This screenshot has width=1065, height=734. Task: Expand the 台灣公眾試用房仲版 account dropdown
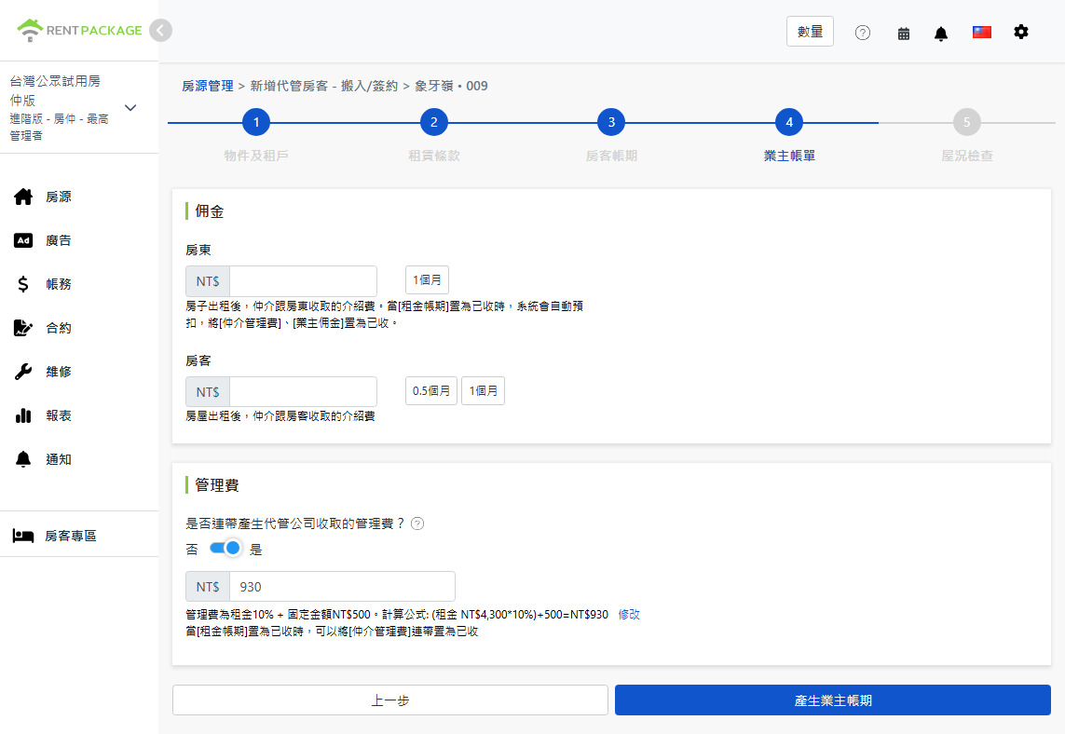[130, 107]
